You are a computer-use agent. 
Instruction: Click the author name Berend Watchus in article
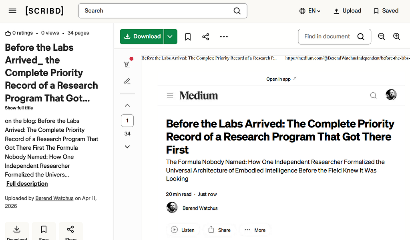[x=200, y=208]
